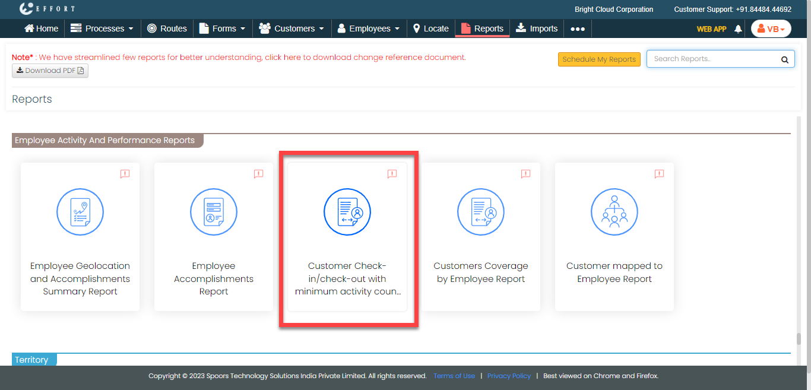Image resolution: width=811 pixels, height=390 pixels.
Task: Open the Privacy Policy link
Action: pyautogui.click(x=509, y=376)
